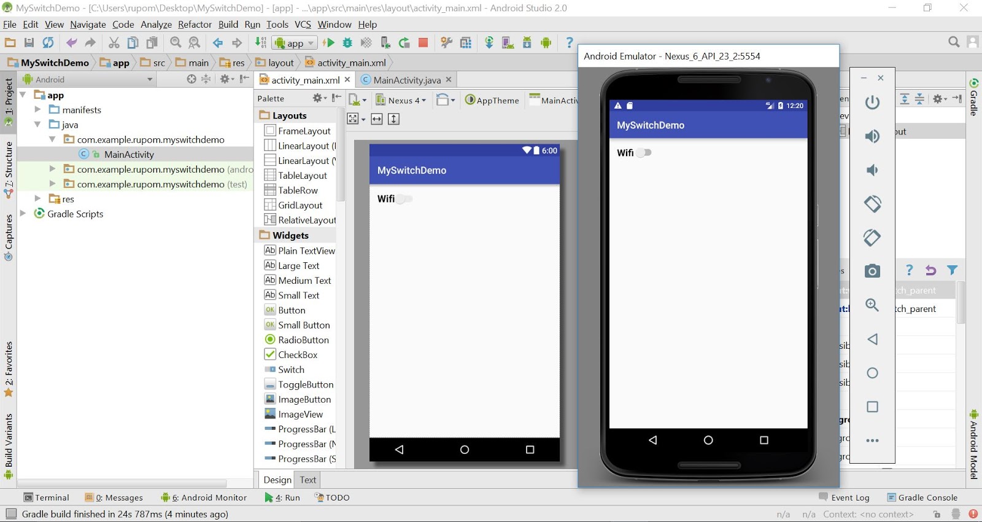982x522 pixels.
Task: Tap the emulator panel Home circle button
Action: pyautogui.click(x=872, y=373)
